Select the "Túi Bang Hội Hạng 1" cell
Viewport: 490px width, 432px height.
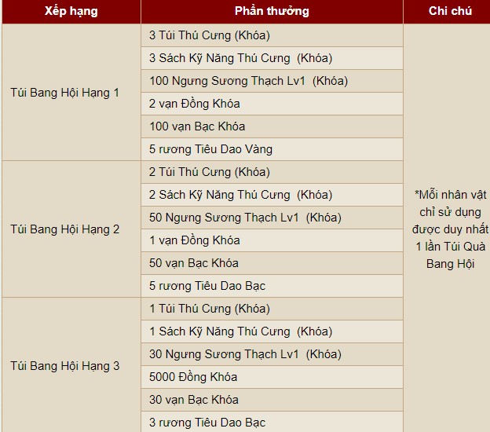click(x=65, y=93)
